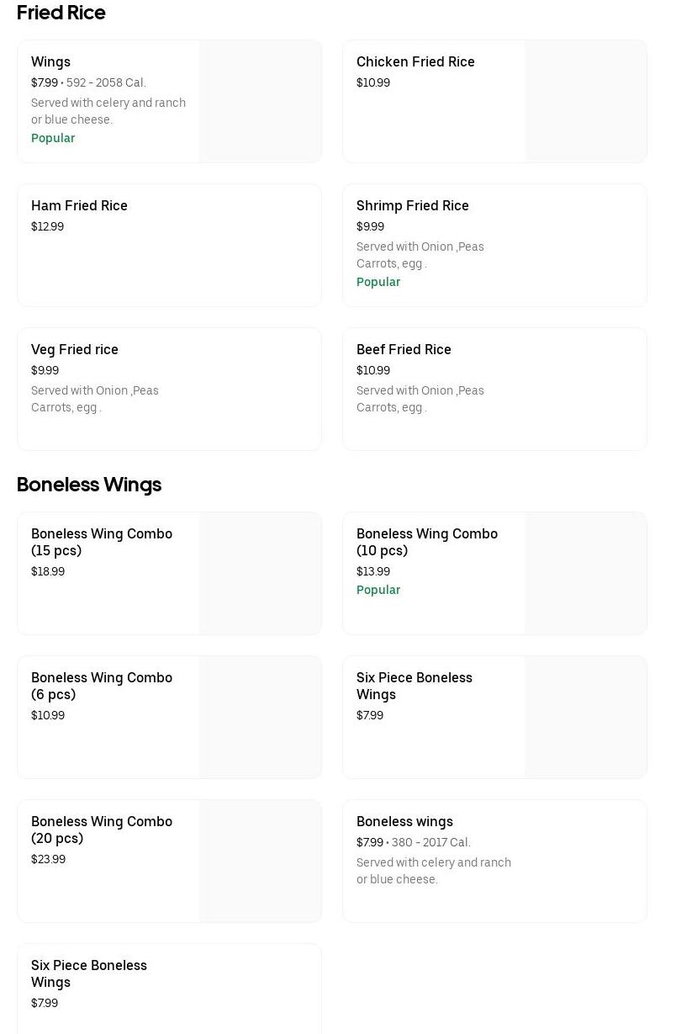Open the Ham Fried Rice item
This screenshot has width=676, height=1034.
[79, 205]
